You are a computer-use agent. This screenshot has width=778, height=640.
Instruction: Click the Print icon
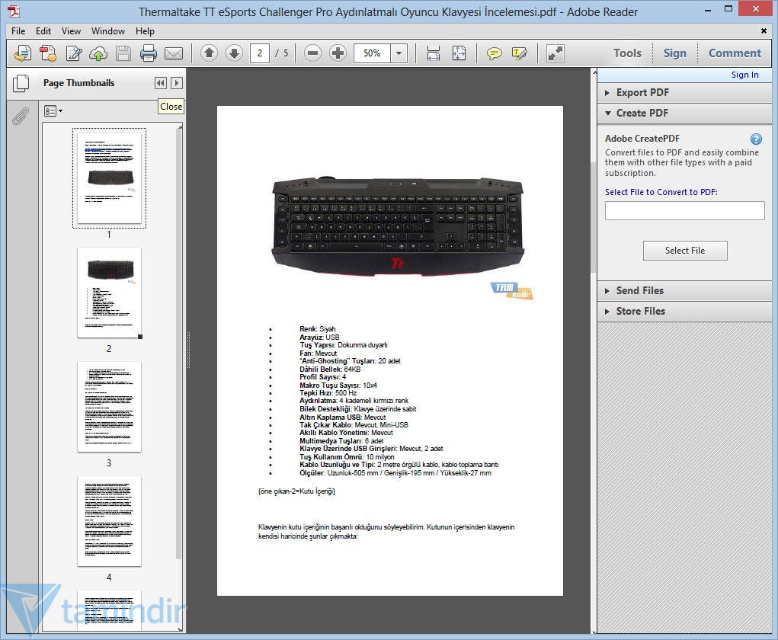[149, 53]
